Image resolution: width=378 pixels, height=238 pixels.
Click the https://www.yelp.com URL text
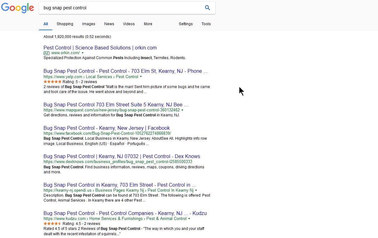pyautogui.click(x=63, y=77)
